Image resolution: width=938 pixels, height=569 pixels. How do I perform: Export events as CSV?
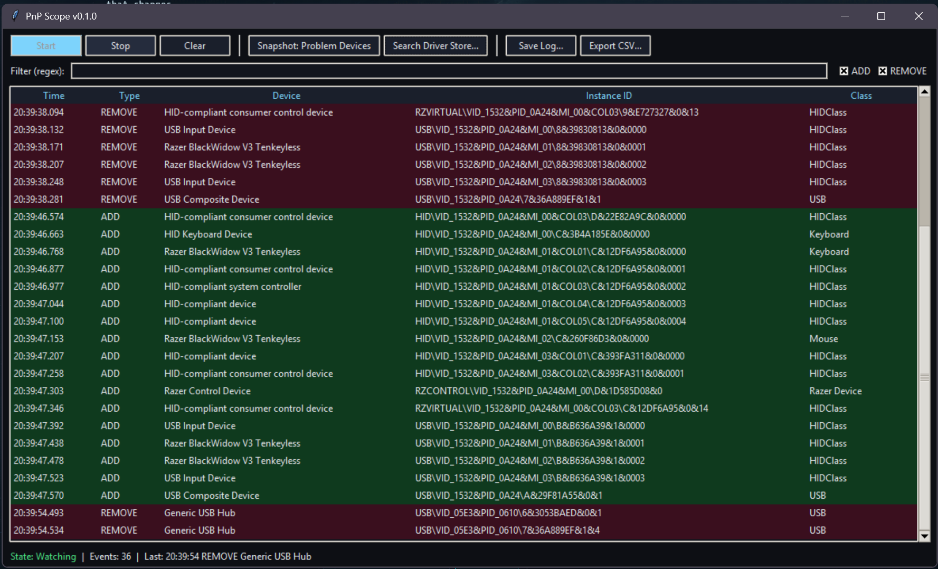point(615,45)
